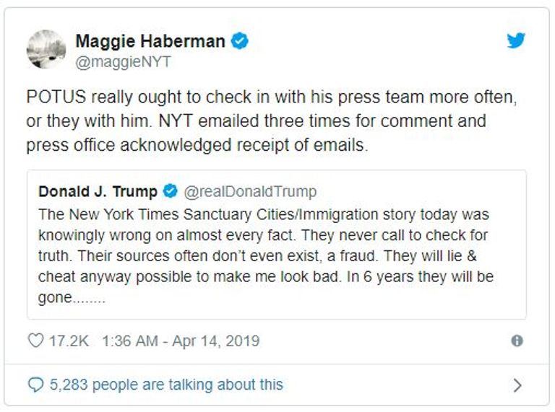Open Maggie Haberman's profile by name
The width and height of the screenshot is (555, 412).
click(150, 41)
